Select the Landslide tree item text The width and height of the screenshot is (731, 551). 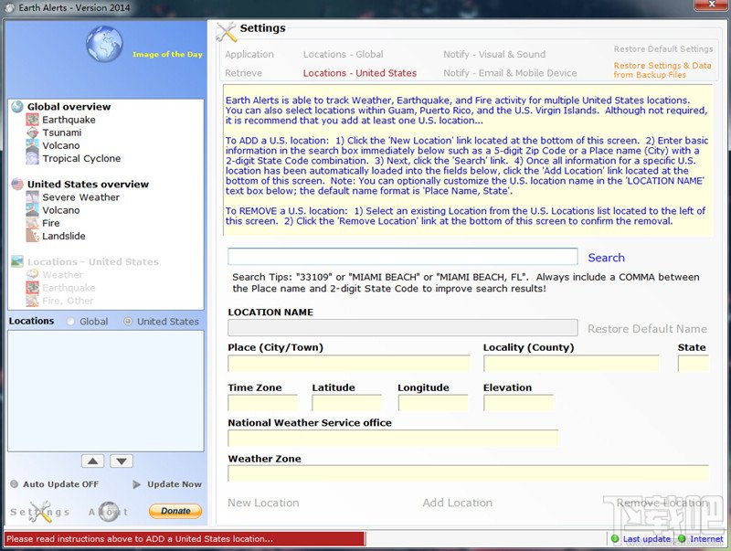tap(64, 236)
